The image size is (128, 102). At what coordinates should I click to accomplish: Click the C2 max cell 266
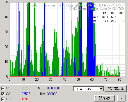pyautogui.click(x=113, y=21)
